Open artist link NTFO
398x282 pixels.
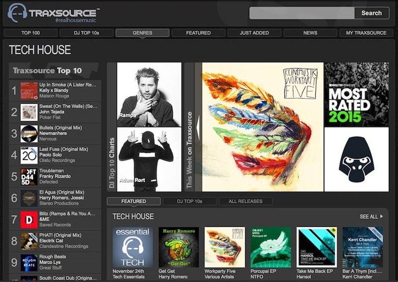coord(257,277)
